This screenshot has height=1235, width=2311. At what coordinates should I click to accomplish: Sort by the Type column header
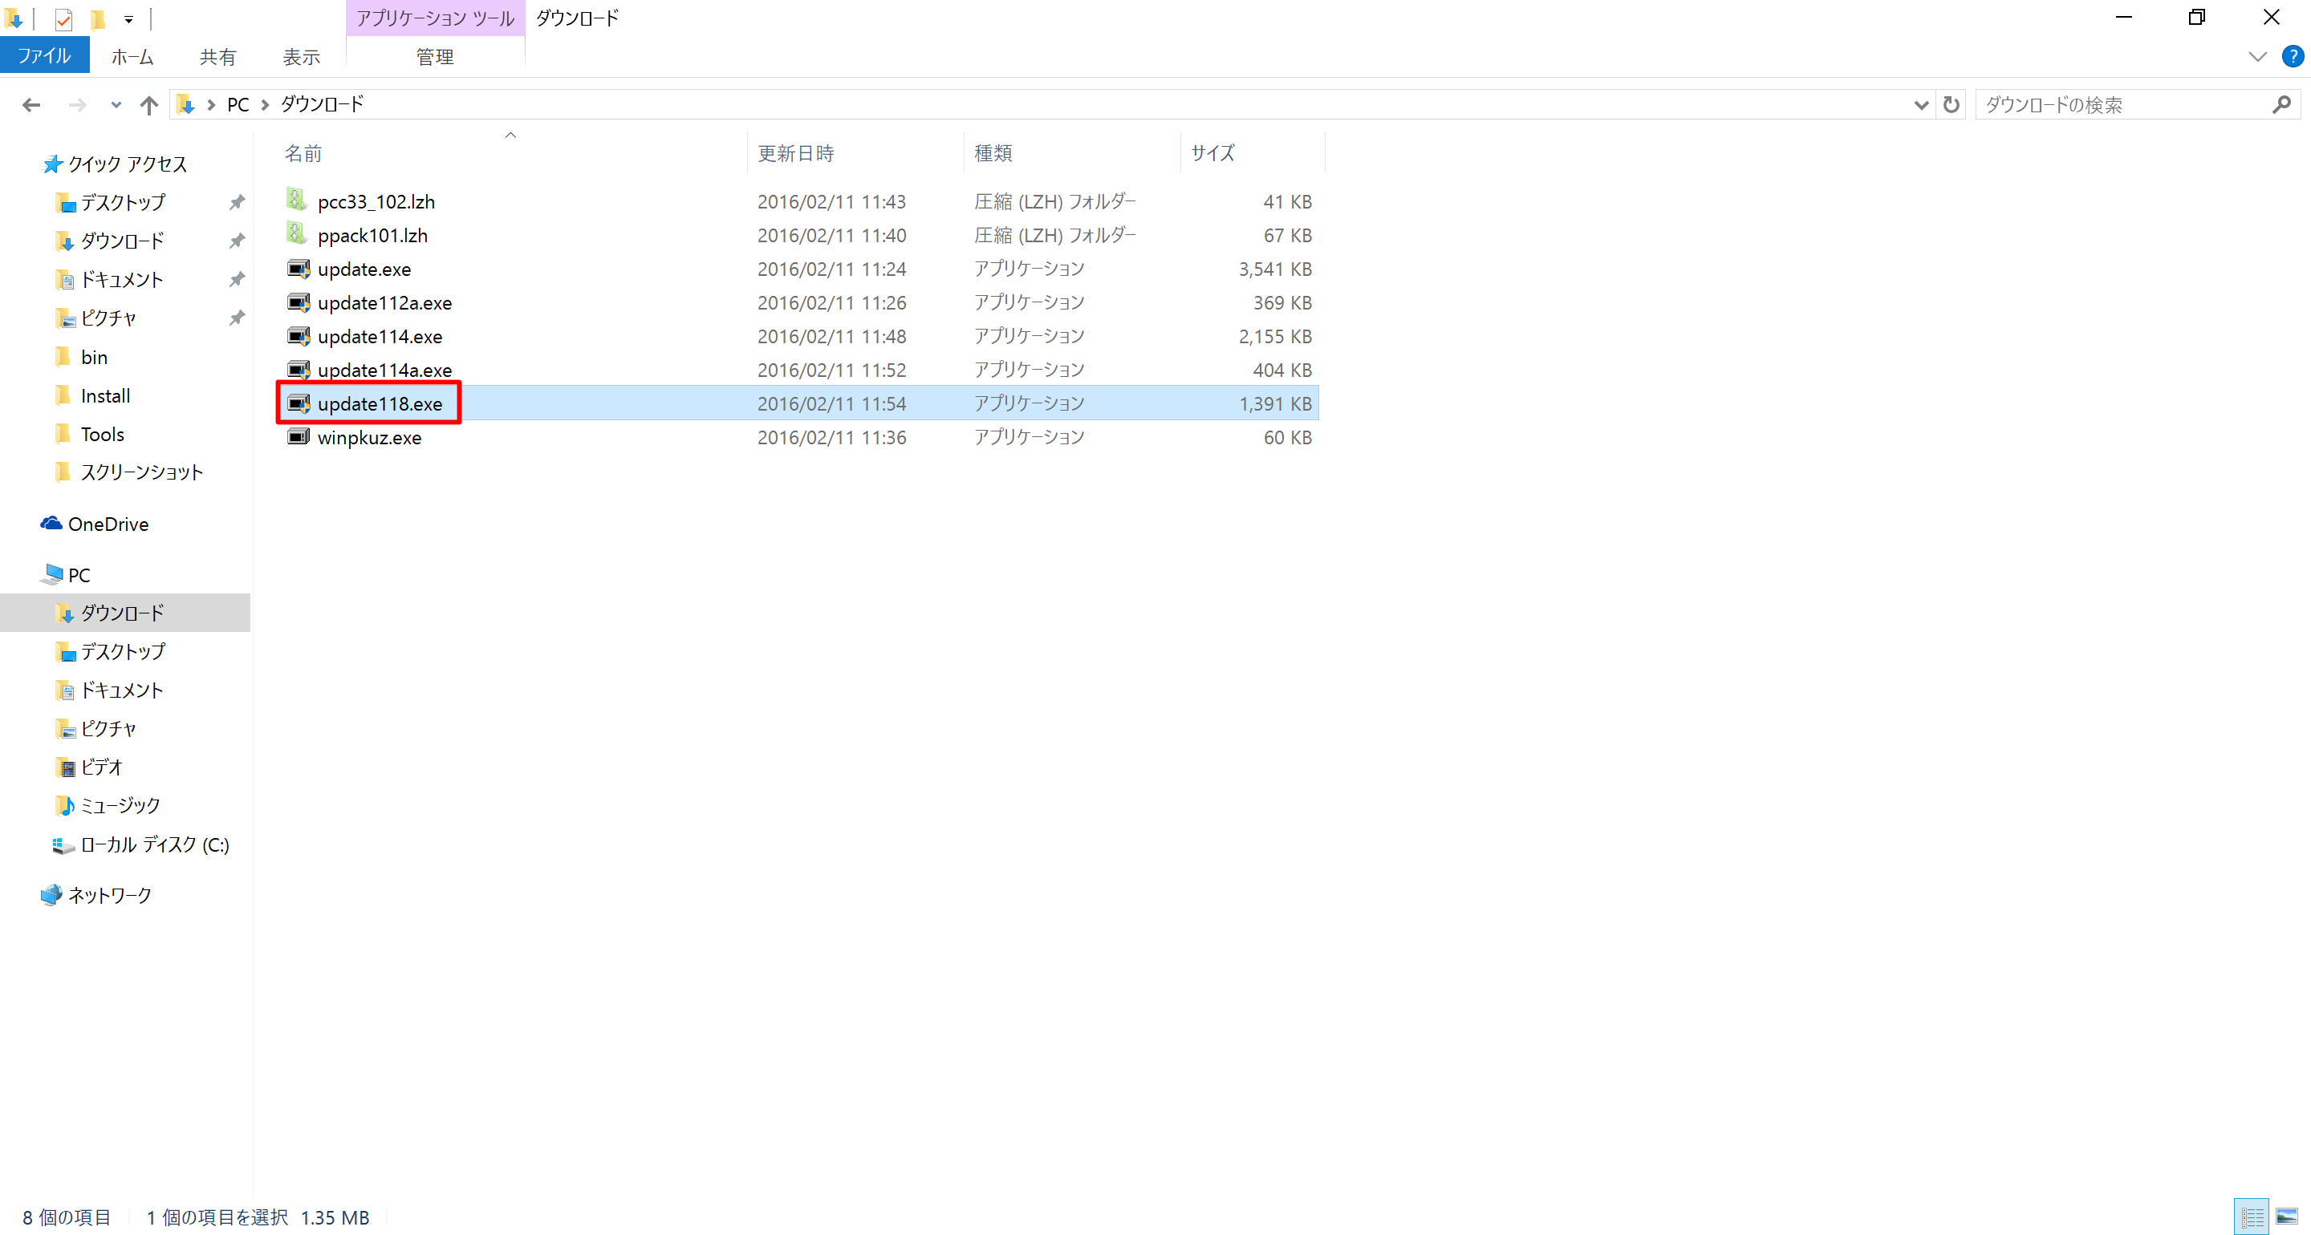pyautogui.click(x=1073, y=152)
